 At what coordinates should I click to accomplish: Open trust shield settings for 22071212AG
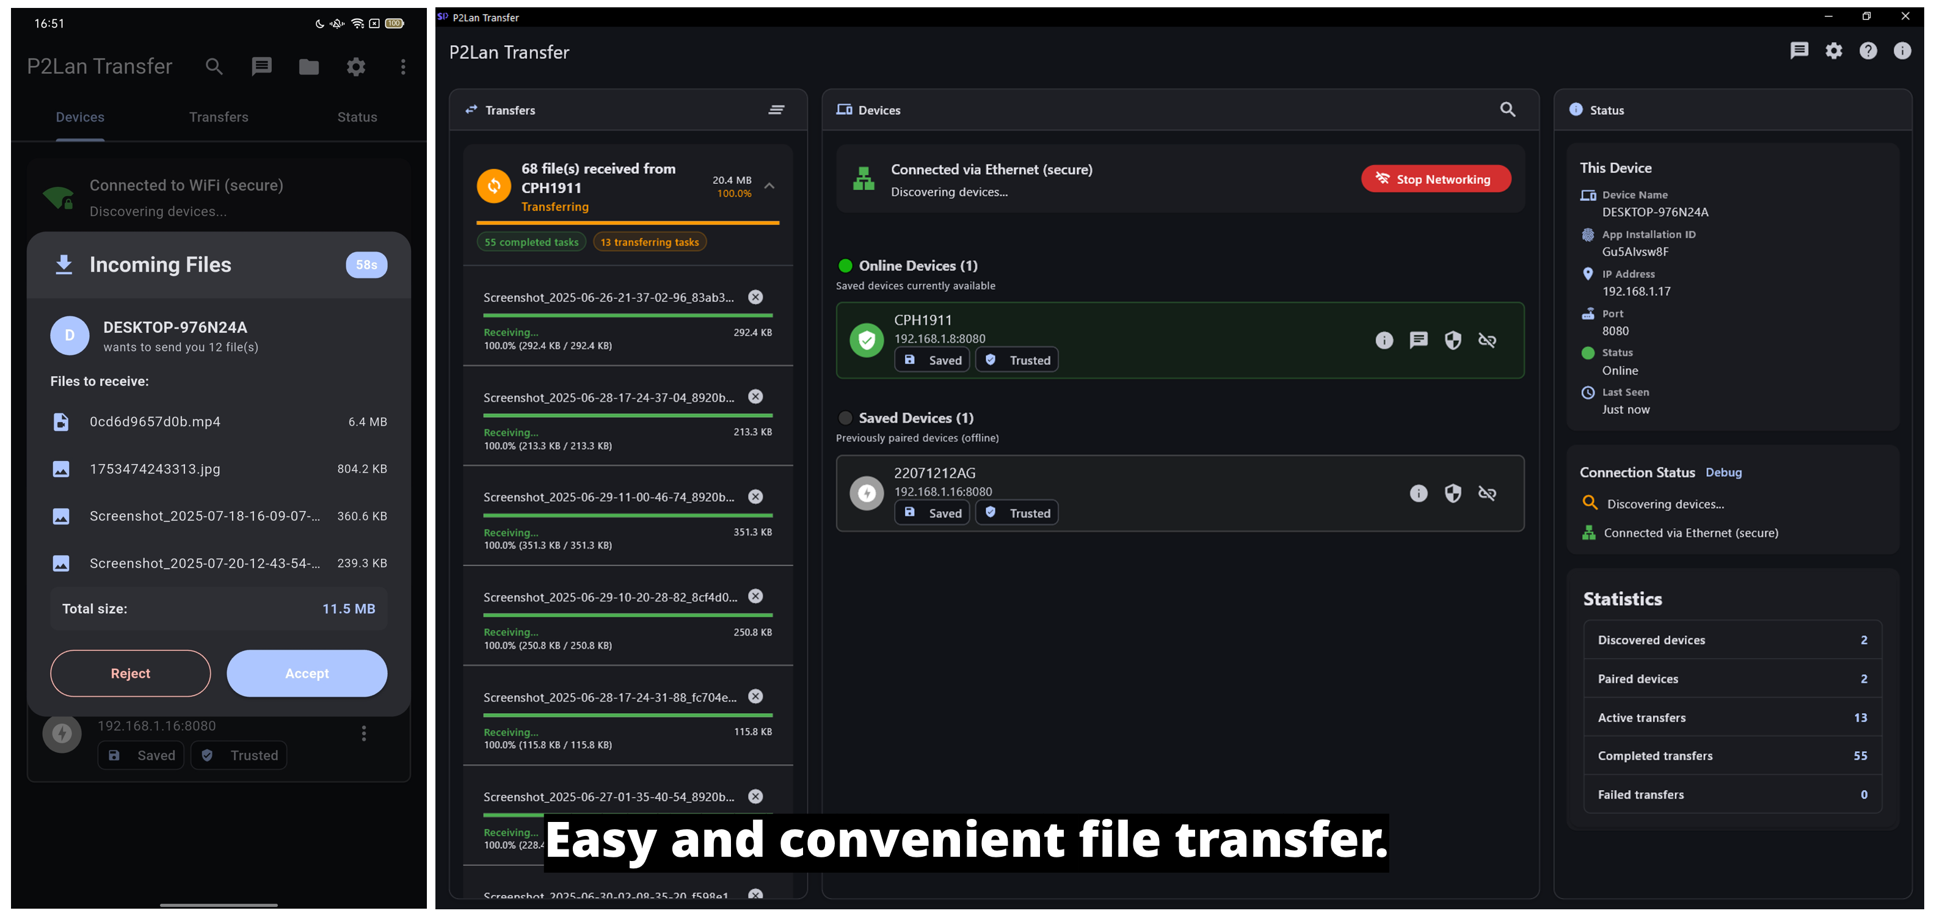coord(1453,493)
